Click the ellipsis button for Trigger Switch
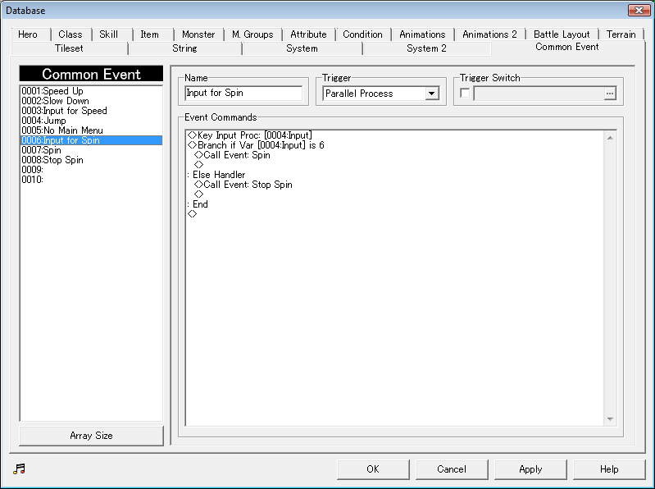The image size is (655, 489). [609, 94]
